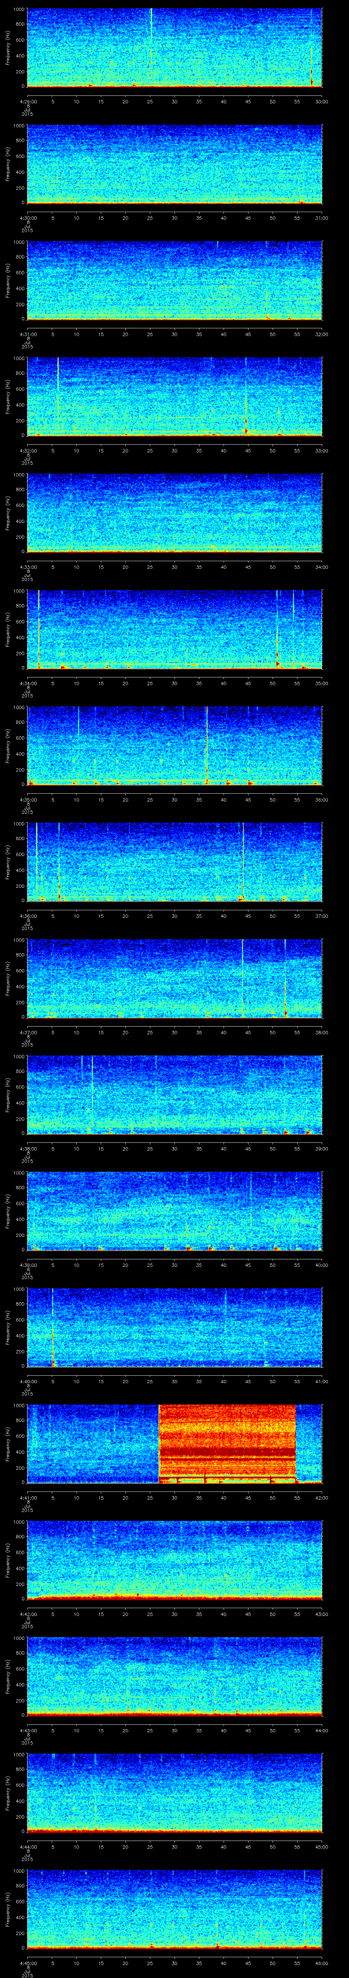Select the '4:35:00' start time label
This screenshot has height=1978, width=349.
point(28,800)
